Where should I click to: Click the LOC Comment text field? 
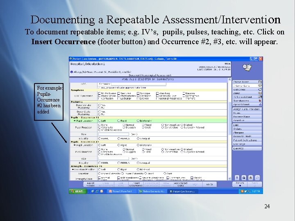(x=138, y=84)
